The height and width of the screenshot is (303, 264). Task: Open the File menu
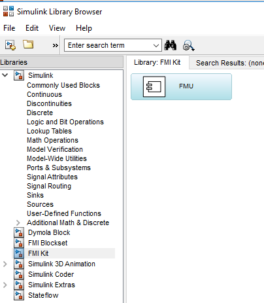tap(9, 28)
